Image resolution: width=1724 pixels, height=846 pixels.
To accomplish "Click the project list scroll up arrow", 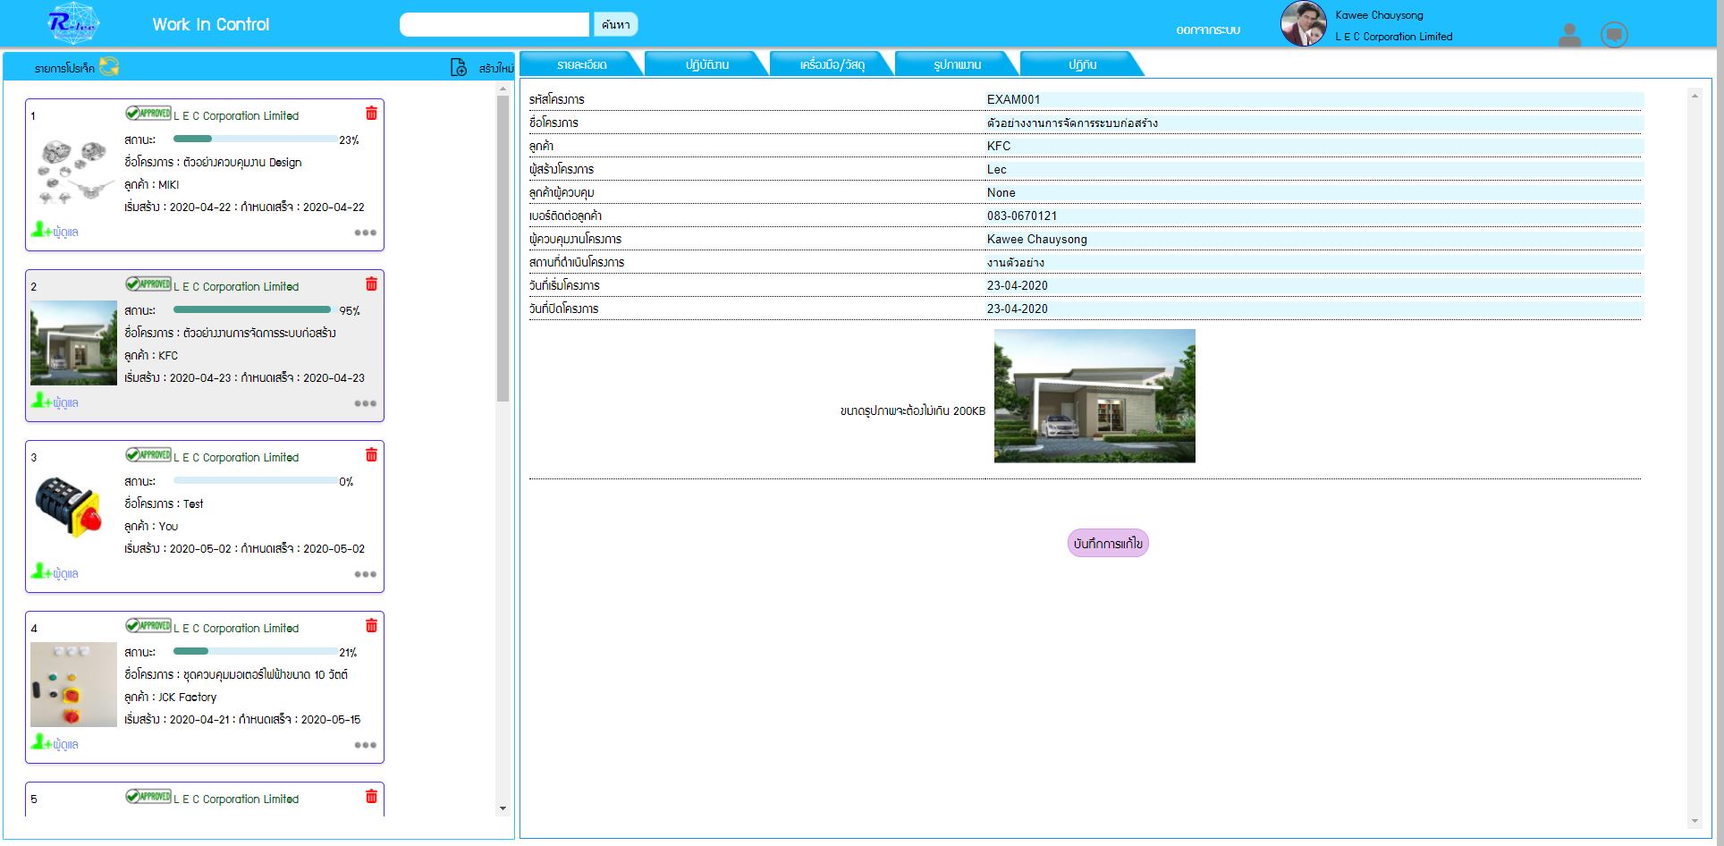I will (503, 89).
